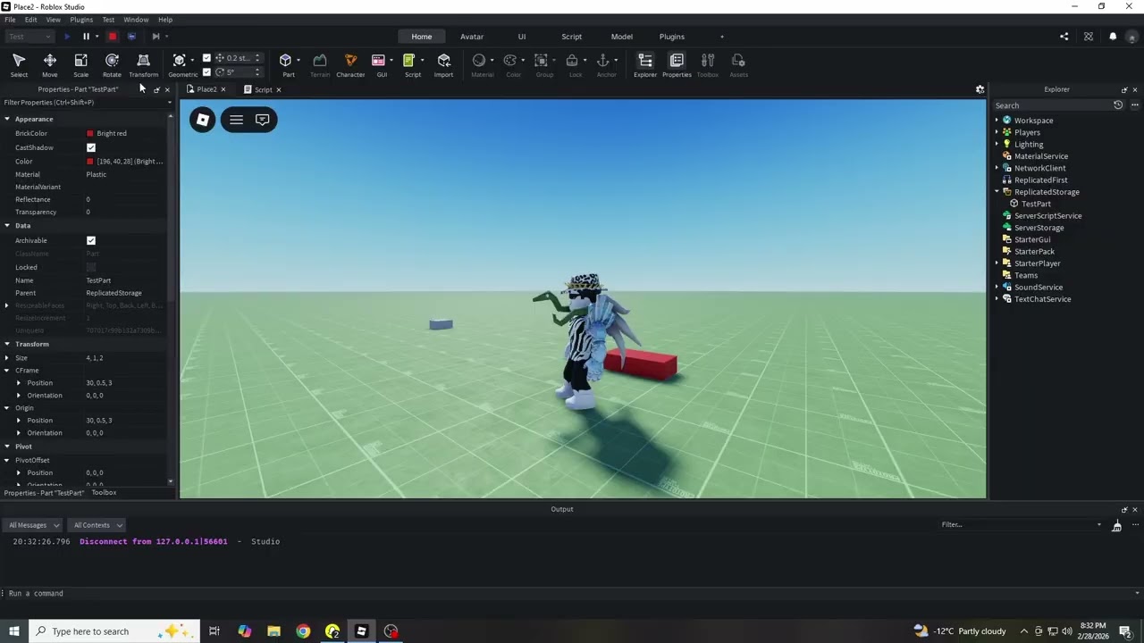Click the share icon in top bar

point(1064,37)
